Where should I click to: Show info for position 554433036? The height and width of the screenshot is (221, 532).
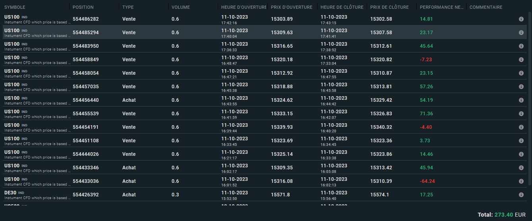pyautogui.click(x=521, y=181)
